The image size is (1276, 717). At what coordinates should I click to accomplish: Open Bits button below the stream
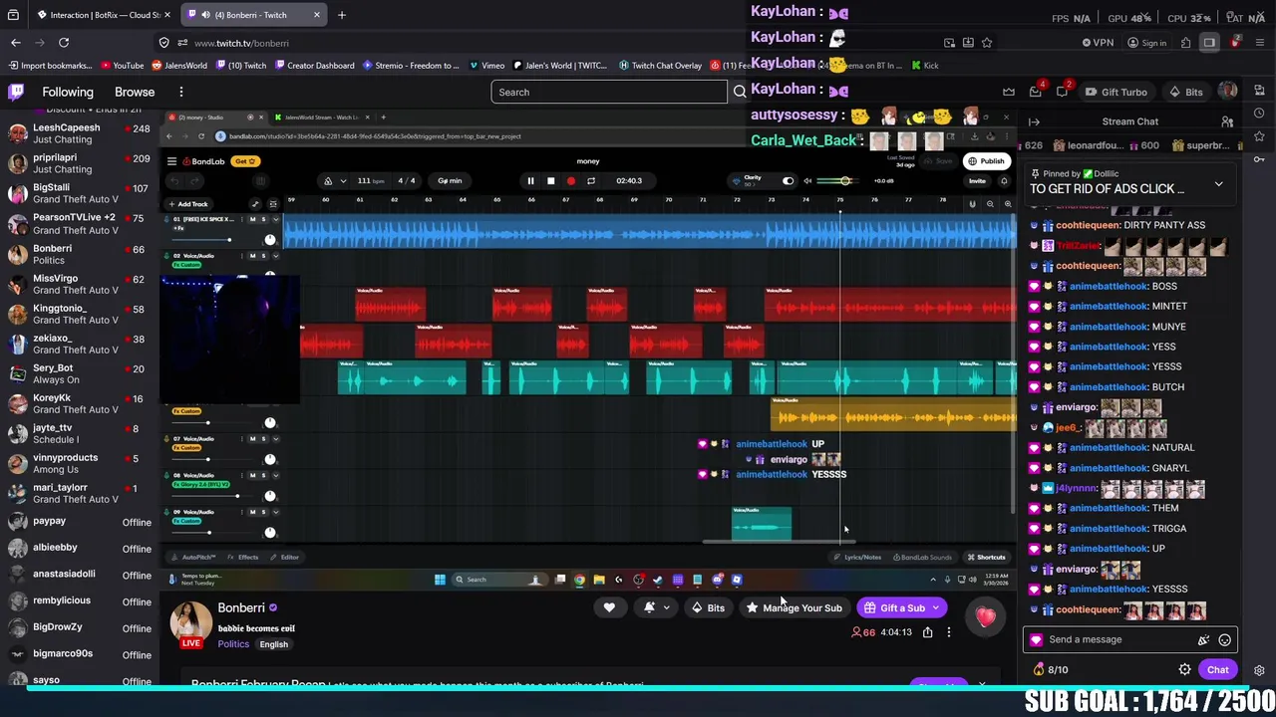click(709, 607)
